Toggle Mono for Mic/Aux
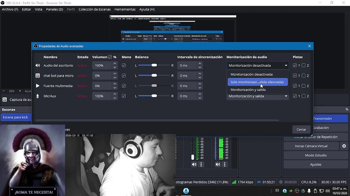Viewport: 350px width, 196px height. (x=124, y=96)
